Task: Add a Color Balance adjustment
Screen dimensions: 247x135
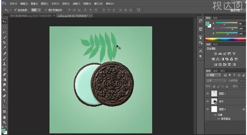Action: [x=218, y=59]
